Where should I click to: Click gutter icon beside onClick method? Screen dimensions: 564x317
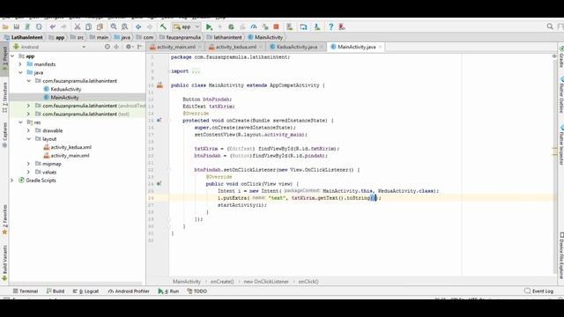[x=159, y=184]
